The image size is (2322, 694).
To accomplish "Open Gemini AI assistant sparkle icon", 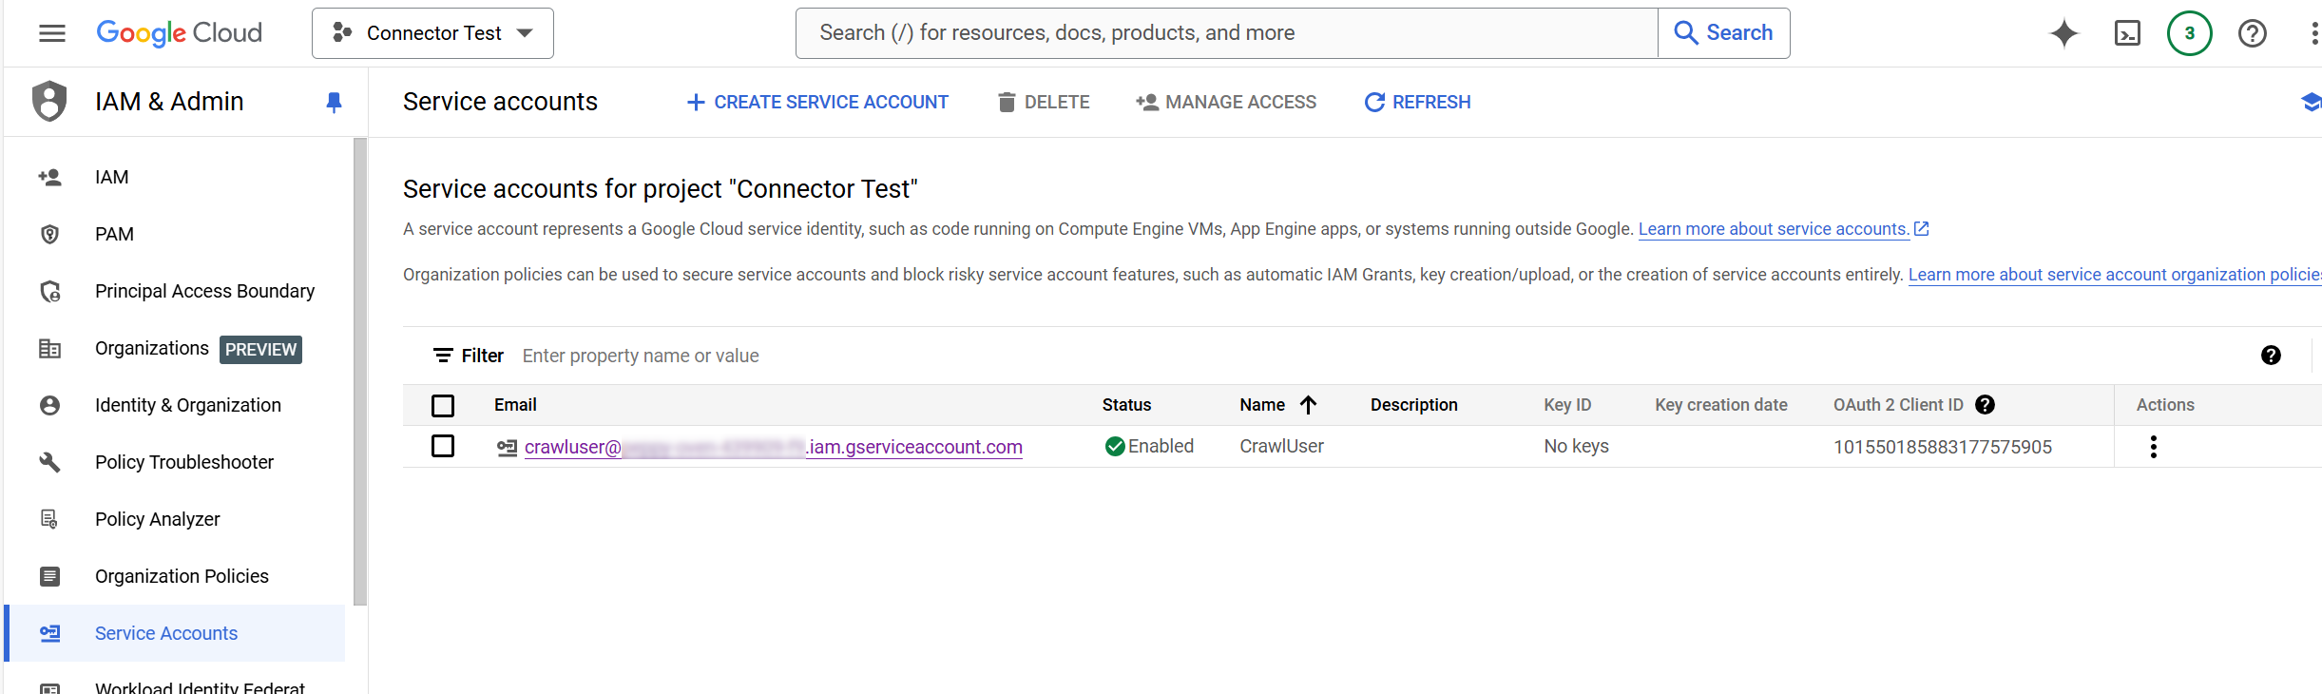I will pyautogui.click(x=2064, y=33).
